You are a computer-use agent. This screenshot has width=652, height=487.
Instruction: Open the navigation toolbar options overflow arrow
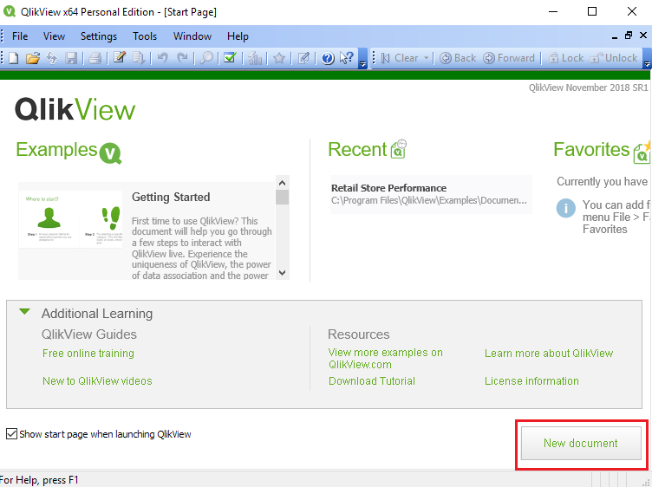tap(647, 59)
